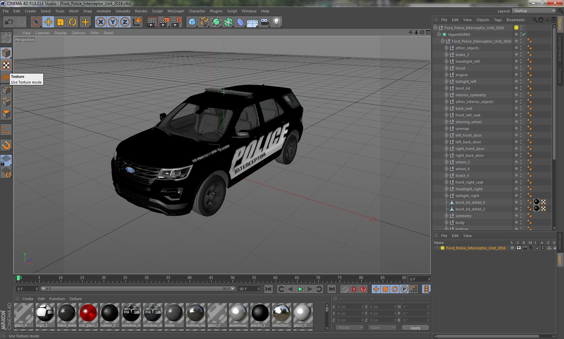Open the Scale mode dropdown

pyautogui.click(x=382, y=328)
